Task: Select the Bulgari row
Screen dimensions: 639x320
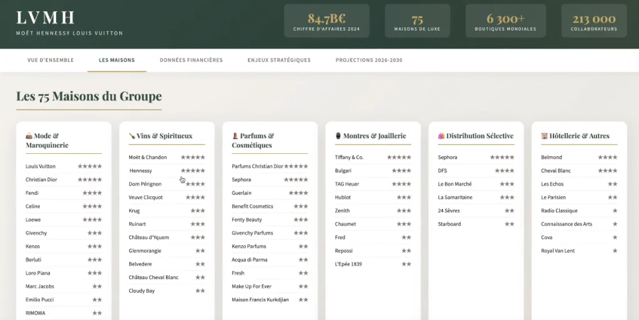Action: (373, 171)
